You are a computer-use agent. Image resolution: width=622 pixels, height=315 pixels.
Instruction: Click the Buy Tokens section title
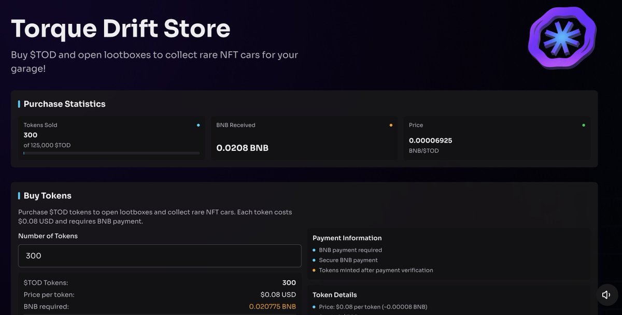(x=48, y=196)
